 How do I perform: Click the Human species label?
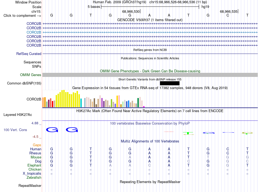36,149
